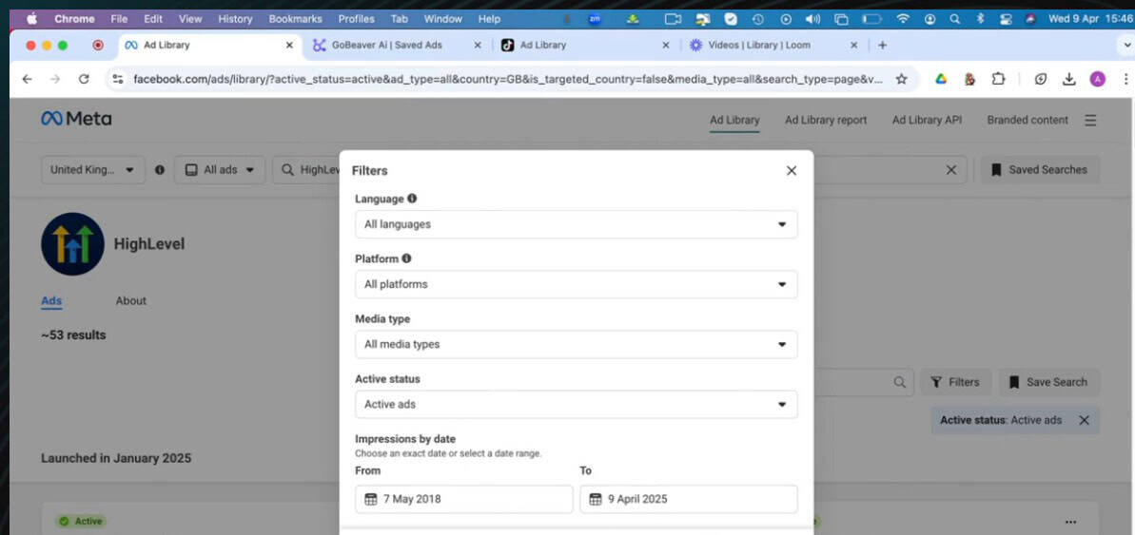This screenshot has height=535, width=1135.
Task: Bookmark this page with the star icon
Action: pyautogui.click(x=901, y=79)
